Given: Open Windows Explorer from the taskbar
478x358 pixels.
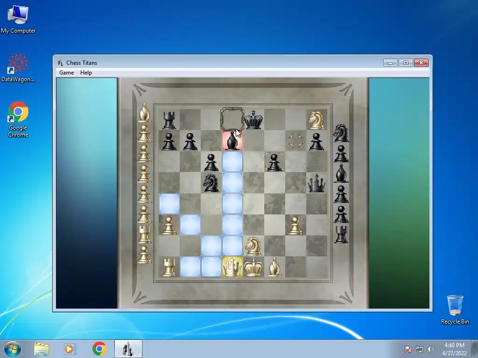Looking at the screenshot, I should tap(42, 349).
